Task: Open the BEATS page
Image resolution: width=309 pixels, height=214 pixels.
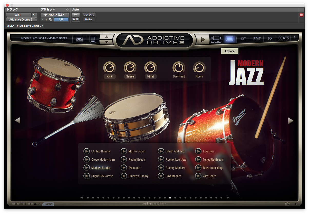Action: click(x=284, y=38)
